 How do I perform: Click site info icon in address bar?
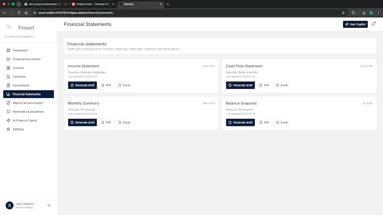tap(34, 13)
